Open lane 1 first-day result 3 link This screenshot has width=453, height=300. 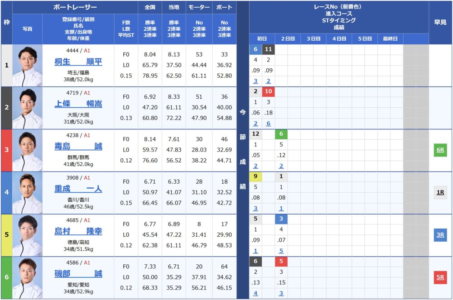coord(255,81)
